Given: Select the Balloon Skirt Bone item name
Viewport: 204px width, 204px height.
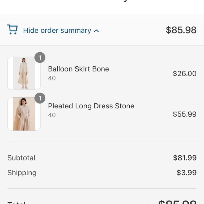Looking at the screenshot, I should [x=78, y=69].
